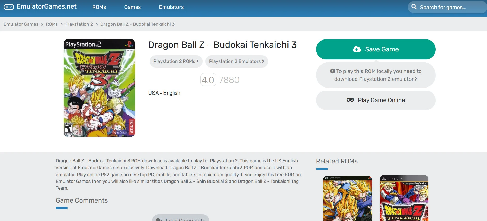487x221 pixels.
Task: Click the cloud download icon on Save Game
Action: (357, 49)
